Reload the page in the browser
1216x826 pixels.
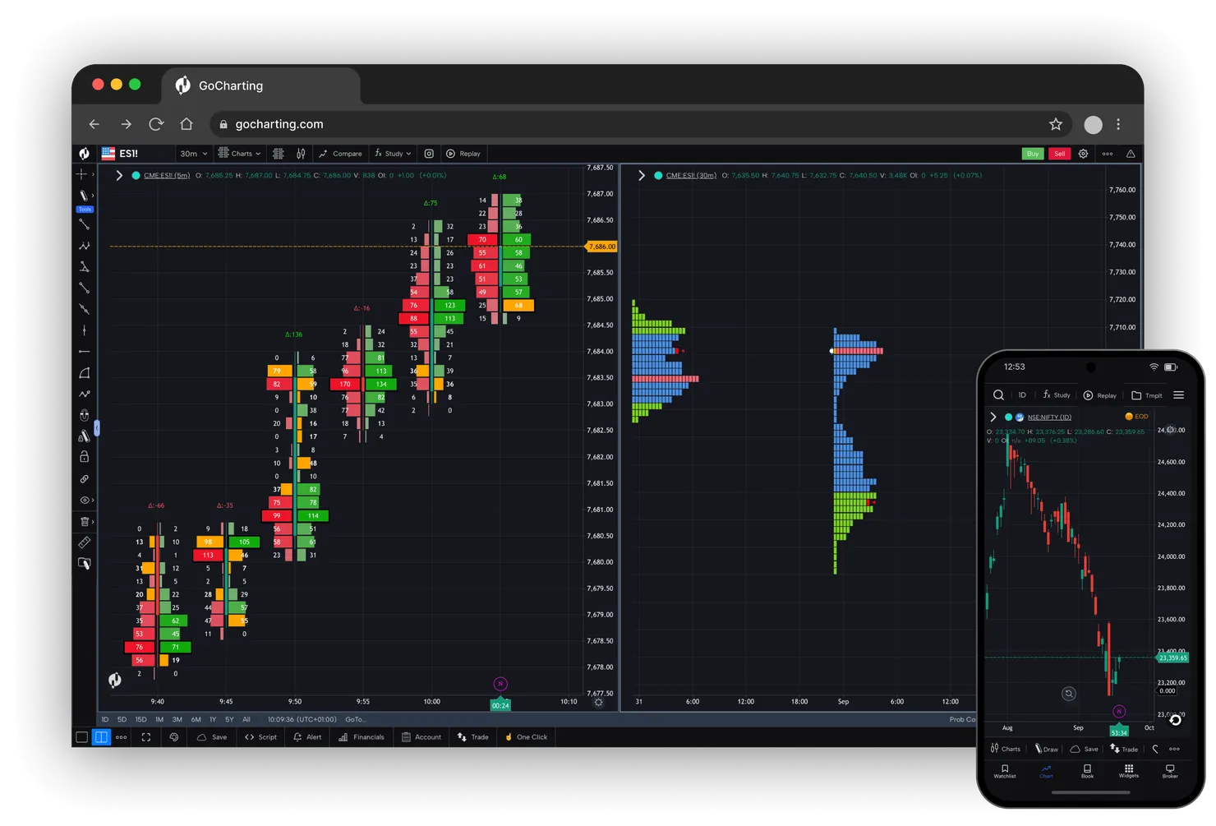tap(156, 124)
